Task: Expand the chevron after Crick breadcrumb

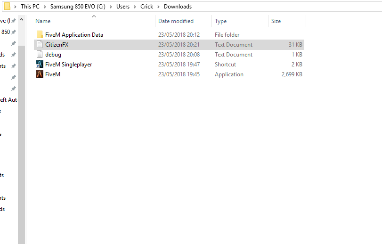Action: [158, 7]
